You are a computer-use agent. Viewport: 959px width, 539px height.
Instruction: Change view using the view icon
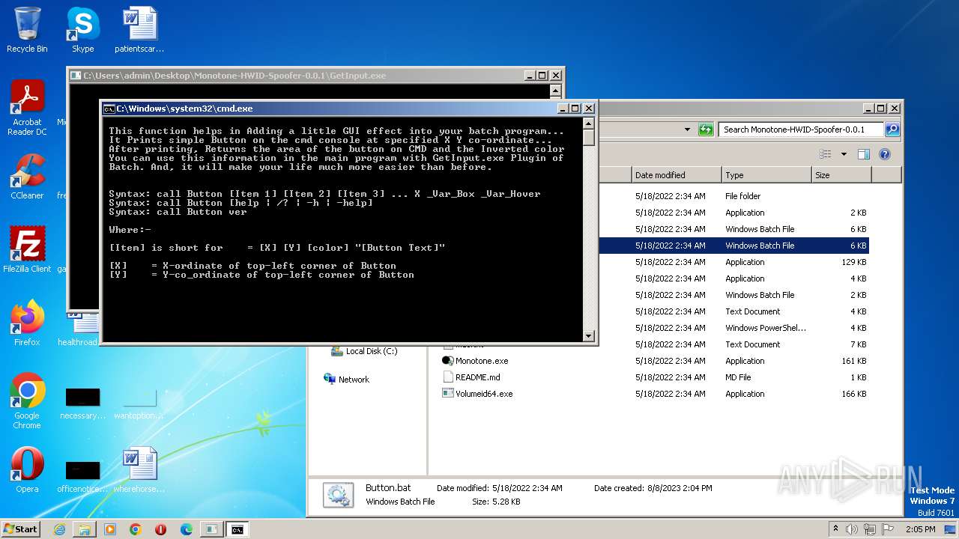pyautogui.click(x=825, y=154)
